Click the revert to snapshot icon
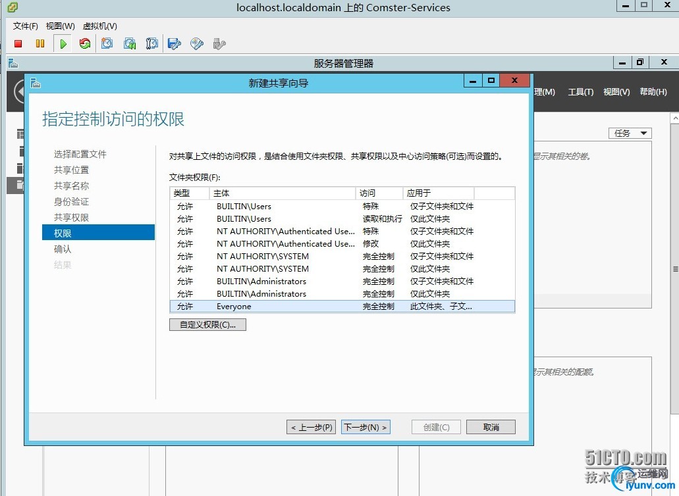This screenshot has width=679, height=496. pyautogui.click(x=130, y=43)
